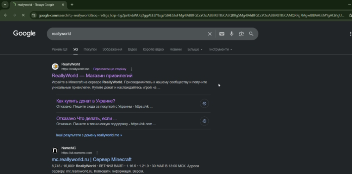Switch to Короткі відео tab
The width and height of the screenshot is (352, 174).
tap(153, 49)
